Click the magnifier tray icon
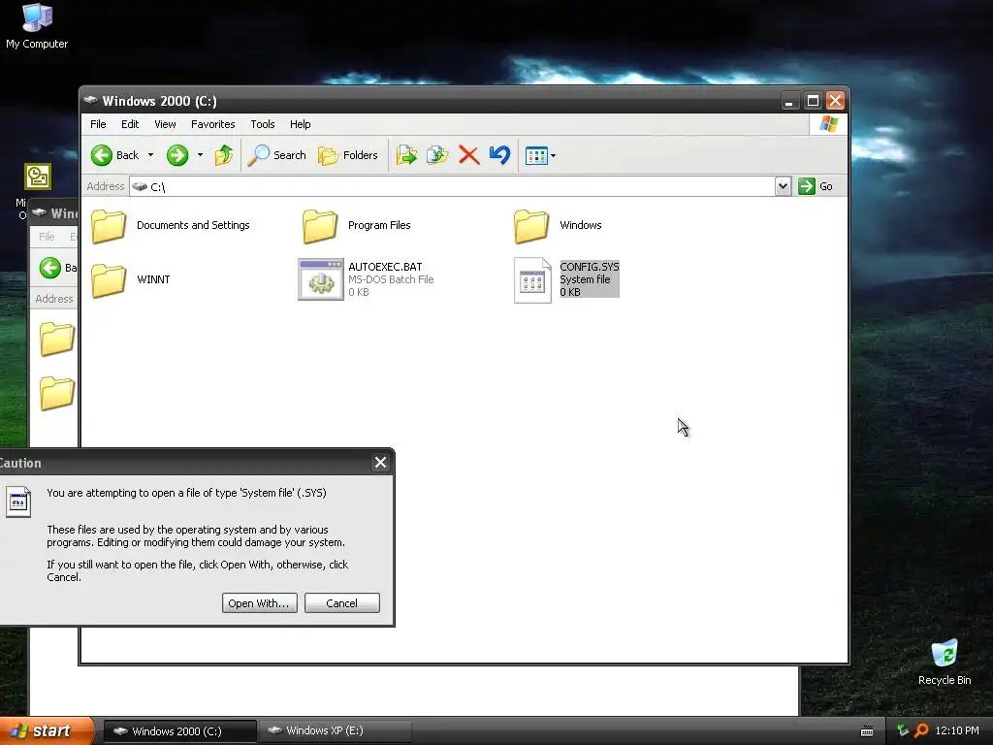This screenshot has width=993, height=745. [x=921, y=730]
